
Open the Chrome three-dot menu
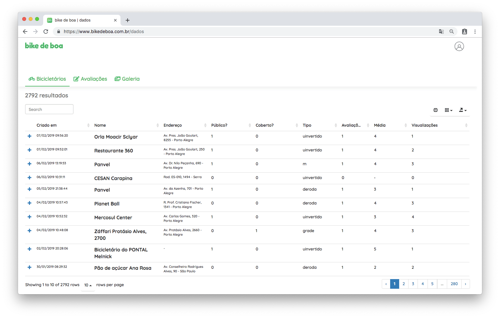coord(475,32)
